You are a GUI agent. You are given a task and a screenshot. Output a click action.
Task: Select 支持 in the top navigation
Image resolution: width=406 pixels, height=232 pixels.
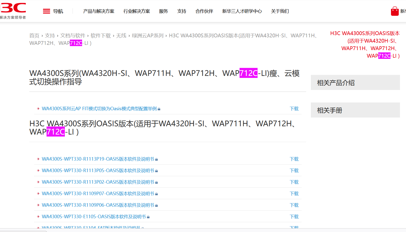(x=182, y=11)
